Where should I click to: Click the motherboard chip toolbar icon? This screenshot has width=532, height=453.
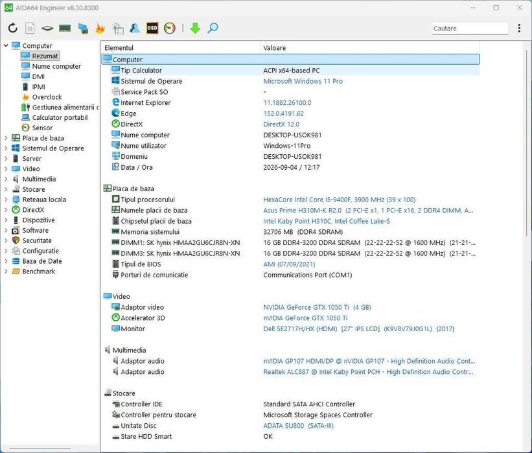47,28
